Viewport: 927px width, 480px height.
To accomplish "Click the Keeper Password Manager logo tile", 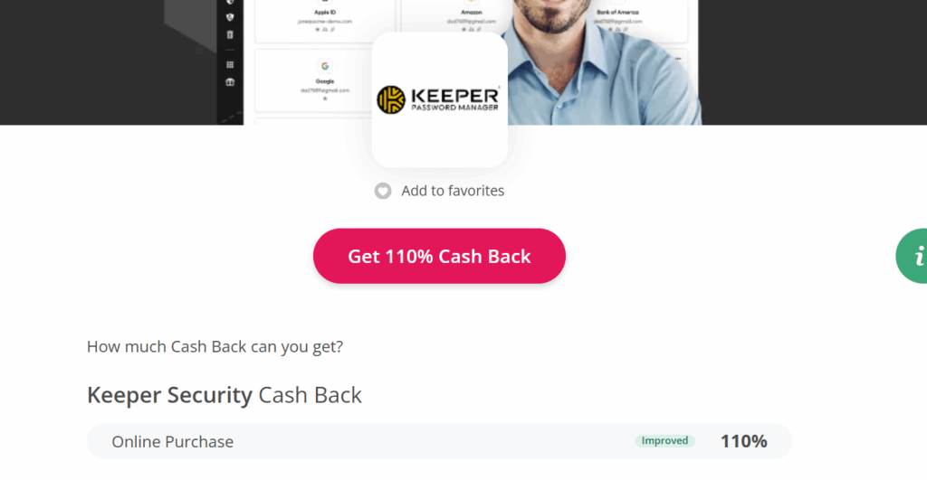I will (439, 99).
